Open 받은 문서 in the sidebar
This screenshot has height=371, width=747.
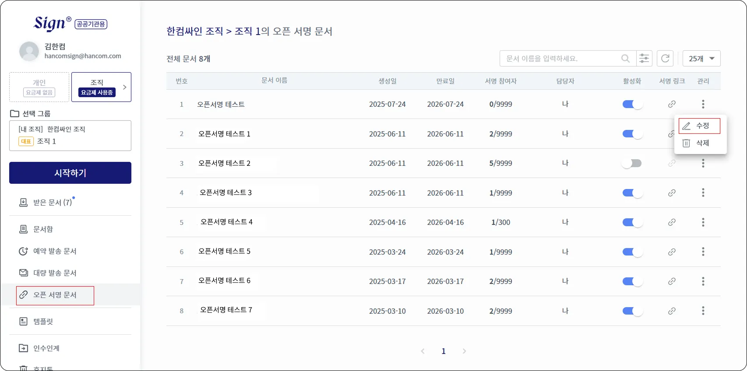click(52, 203)
